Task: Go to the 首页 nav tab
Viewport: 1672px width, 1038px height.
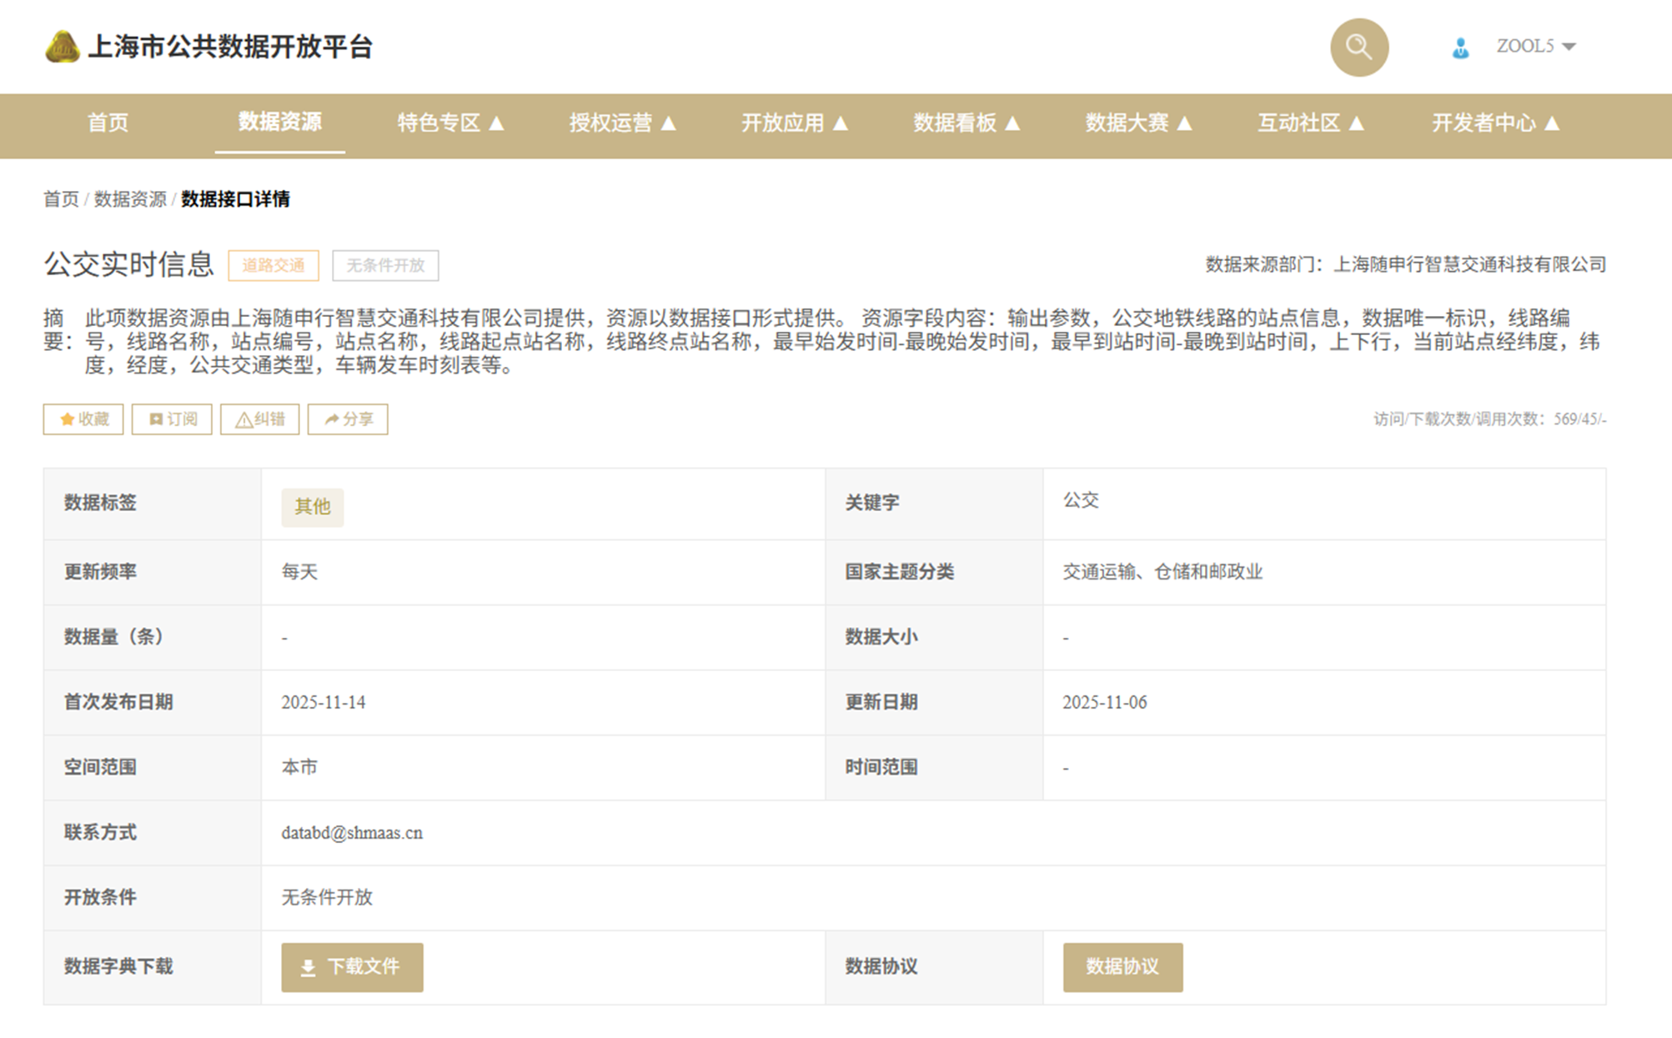Action: 108,123
